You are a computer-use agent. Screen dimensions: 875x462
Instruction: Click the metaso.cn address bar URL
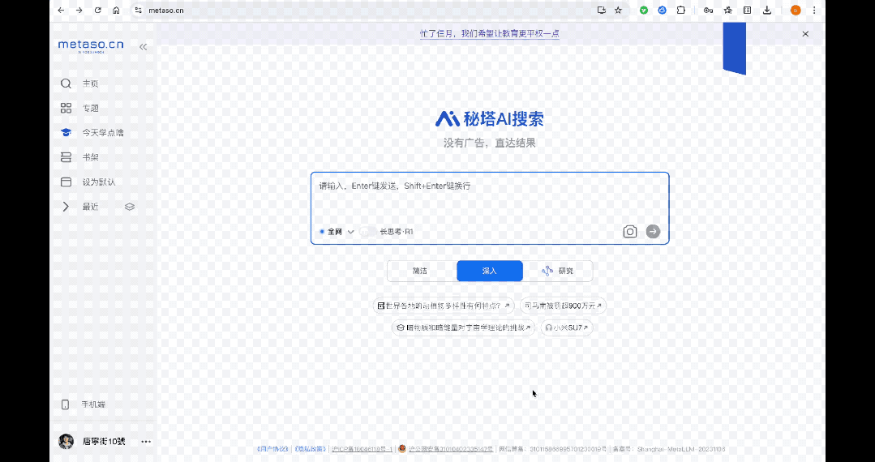pyautogui.click(x=165, y=10)
